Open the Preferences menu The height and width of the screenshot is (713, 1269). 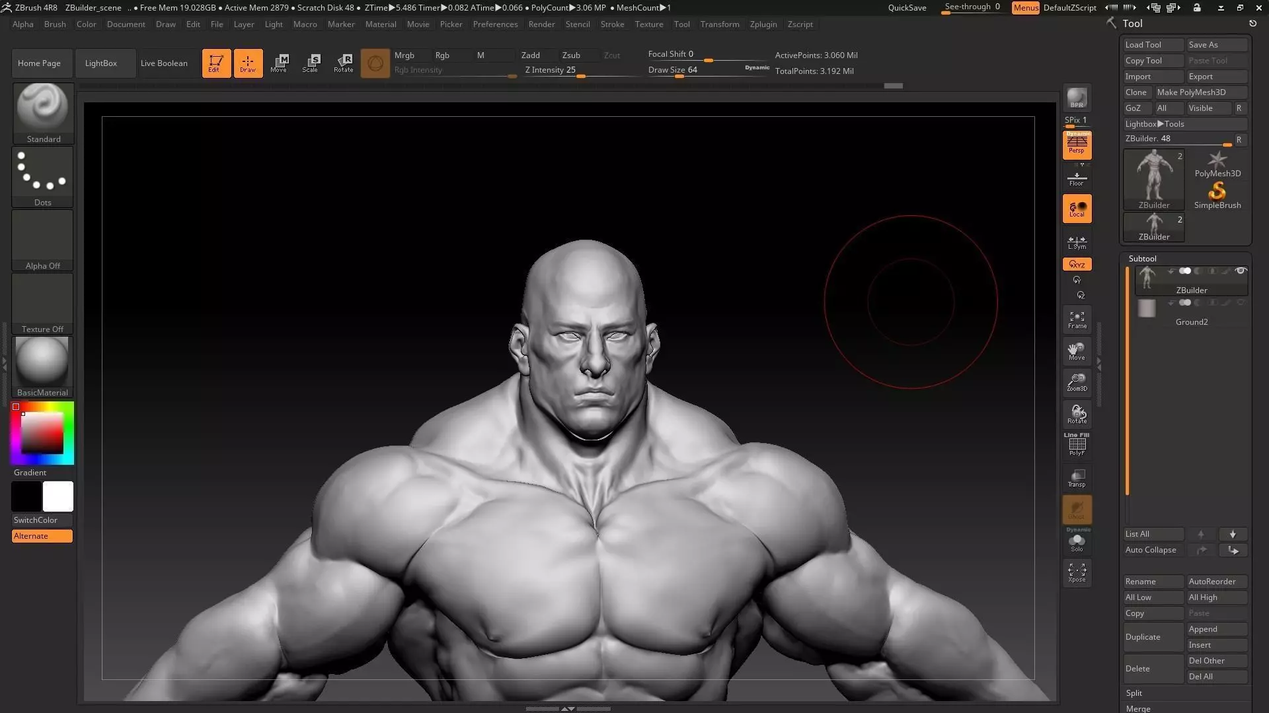coord(495,24)
